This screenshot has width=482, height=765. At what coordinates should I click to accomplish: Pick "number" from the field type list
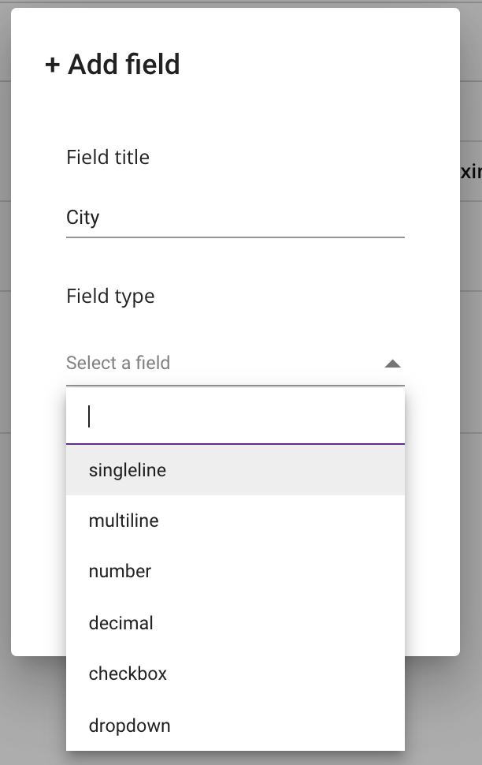pos(119,571)
